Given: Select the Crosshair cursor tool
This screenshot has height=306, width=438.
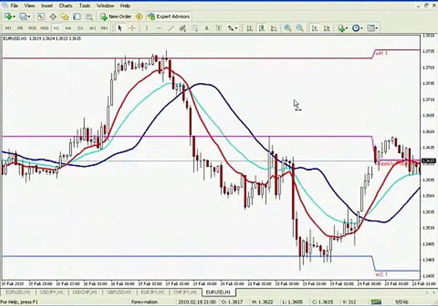Looking at the screenshot, I should coord(133,28).
